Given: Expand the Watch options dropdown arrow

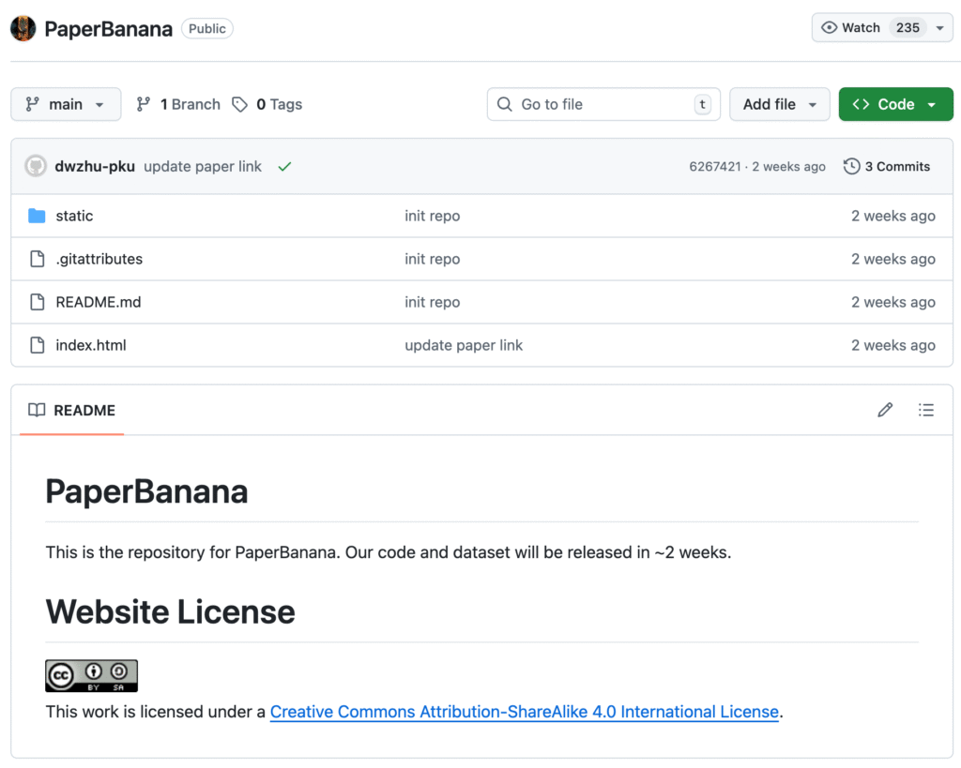Looking at the screenshot, I should coord(939,28).
